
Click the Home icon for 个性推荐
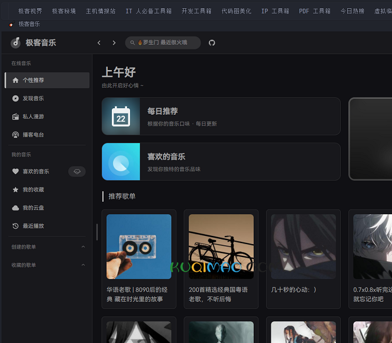point(15,80)
